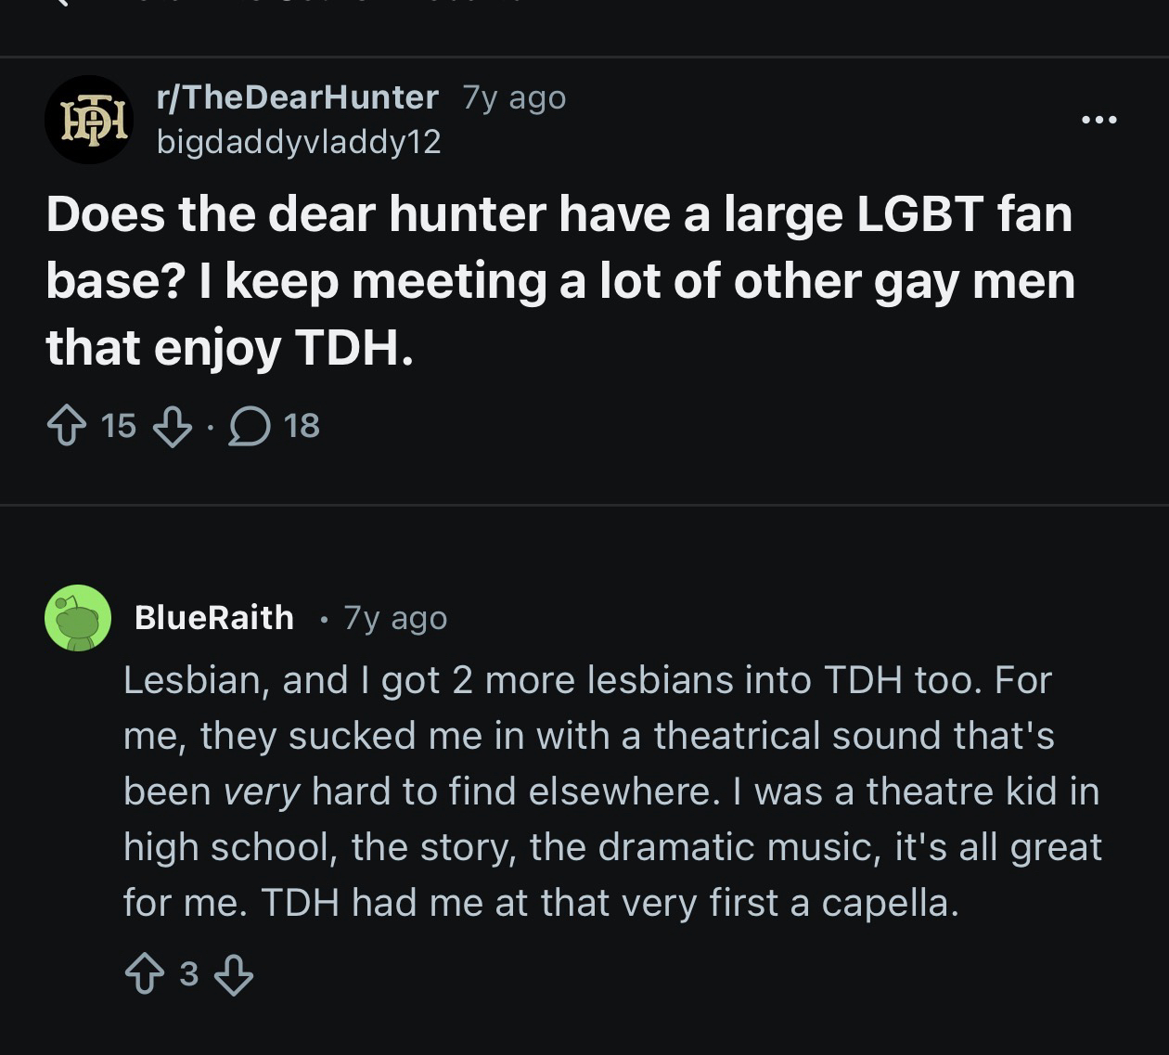Tap the post score of 15

pyautogui.click(x=119, y=427)
